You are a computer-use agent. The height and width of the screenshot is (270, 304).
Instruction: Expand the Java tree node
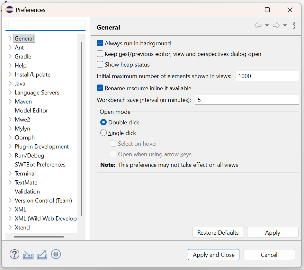click(x=10, y=84)
